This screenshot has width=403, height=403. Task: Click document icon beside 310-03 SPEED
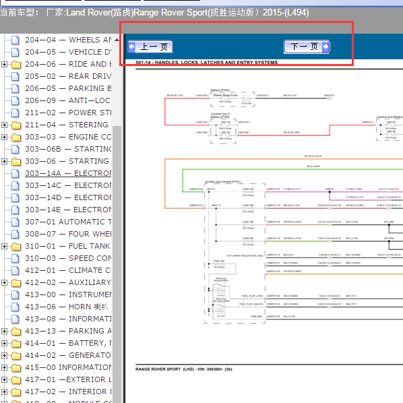tap(15, 258)
